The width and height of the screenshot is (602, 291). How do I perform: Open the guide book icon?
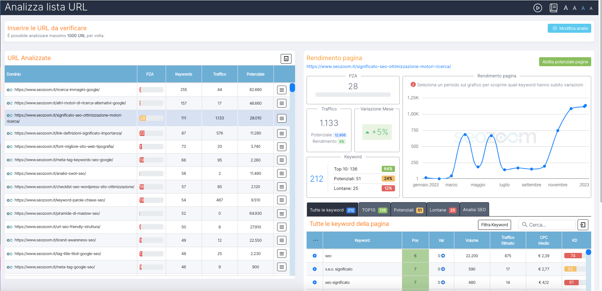pos(553,8)
